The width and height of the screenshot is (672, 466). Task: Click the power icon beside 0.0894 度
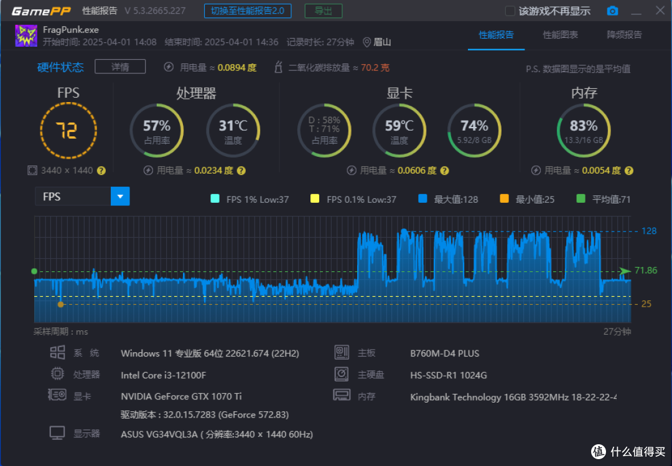pyautogui.click(x=169, y=67)
